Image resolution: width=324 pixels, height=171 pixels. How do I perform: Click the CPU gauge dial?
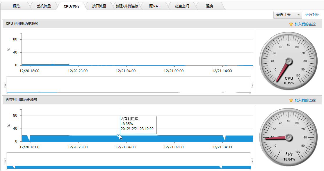289,61
